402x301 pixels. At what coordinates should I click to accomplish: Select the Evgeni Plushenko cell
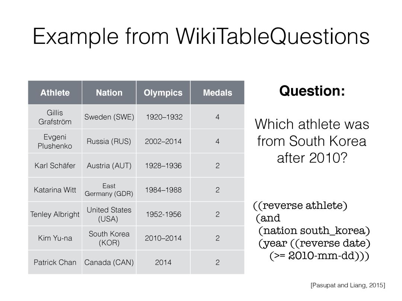tap(55, 141)
